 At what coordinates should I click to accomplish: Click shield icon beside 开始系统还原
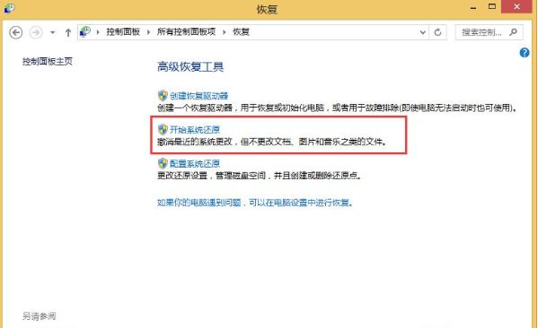click(x=163, y=129)
